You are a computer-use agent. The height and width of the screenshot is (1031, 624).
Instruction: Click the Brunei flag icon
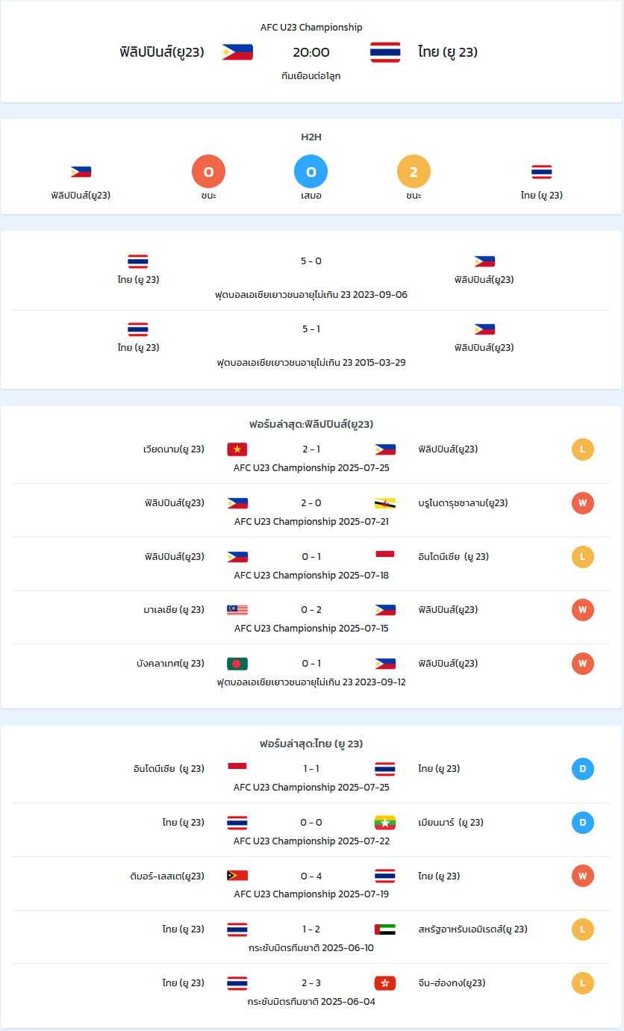click(385, 503)
